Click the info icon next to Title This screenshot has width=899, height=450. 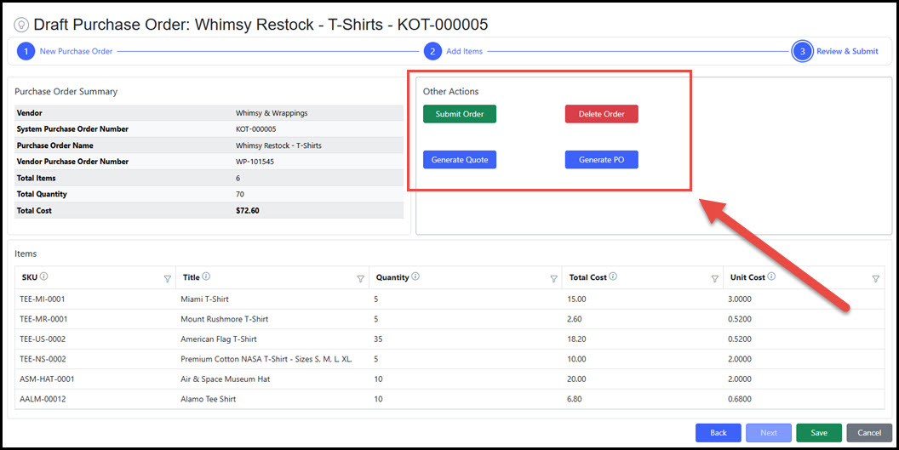207,276
